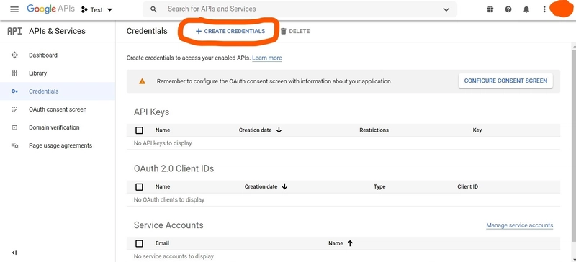This screenshot has width=576, height=262.
Task: Open the Learn more link
Action: pos(267,58)
